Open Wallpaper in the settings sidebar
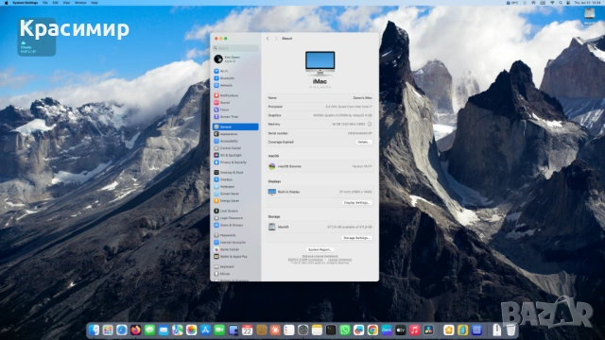 [x=235, y=187]
